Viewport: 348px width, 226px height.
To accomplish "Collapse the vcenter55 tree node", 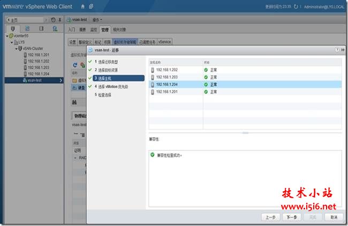I will 7,36.
